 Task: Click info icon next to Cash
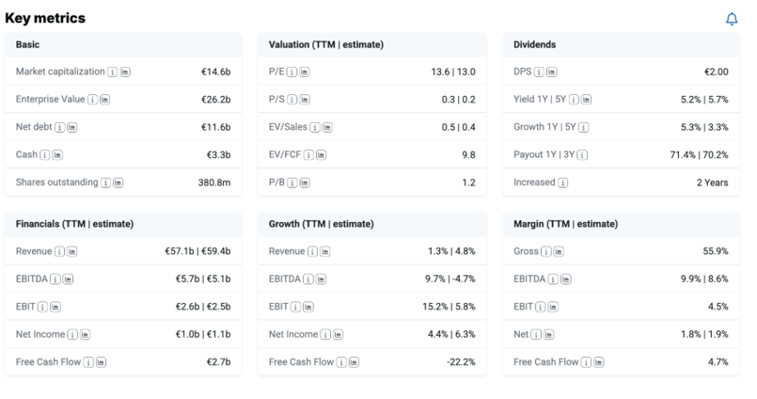tap(46, 154)
